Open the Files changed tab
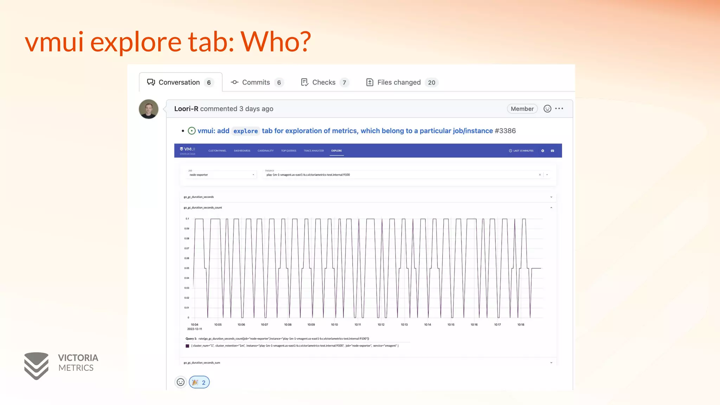 pyautogui.click(x=402, y=82)
